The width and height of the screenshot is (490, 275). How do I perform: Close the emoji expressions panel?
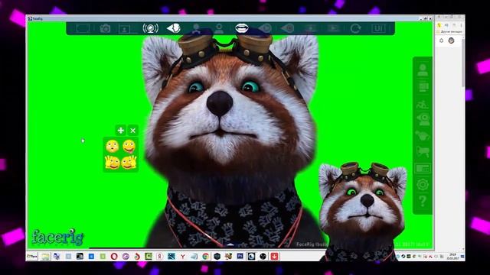[x=132, y=131]
